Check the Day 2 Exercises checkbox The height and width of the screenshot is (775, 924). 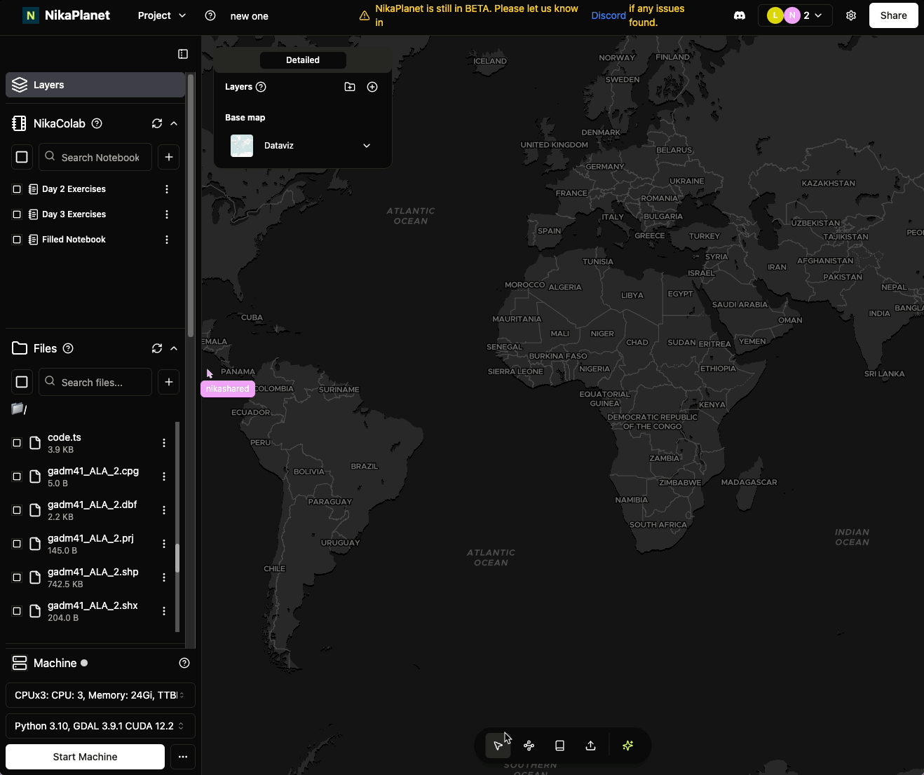click(x=17, y=189)
